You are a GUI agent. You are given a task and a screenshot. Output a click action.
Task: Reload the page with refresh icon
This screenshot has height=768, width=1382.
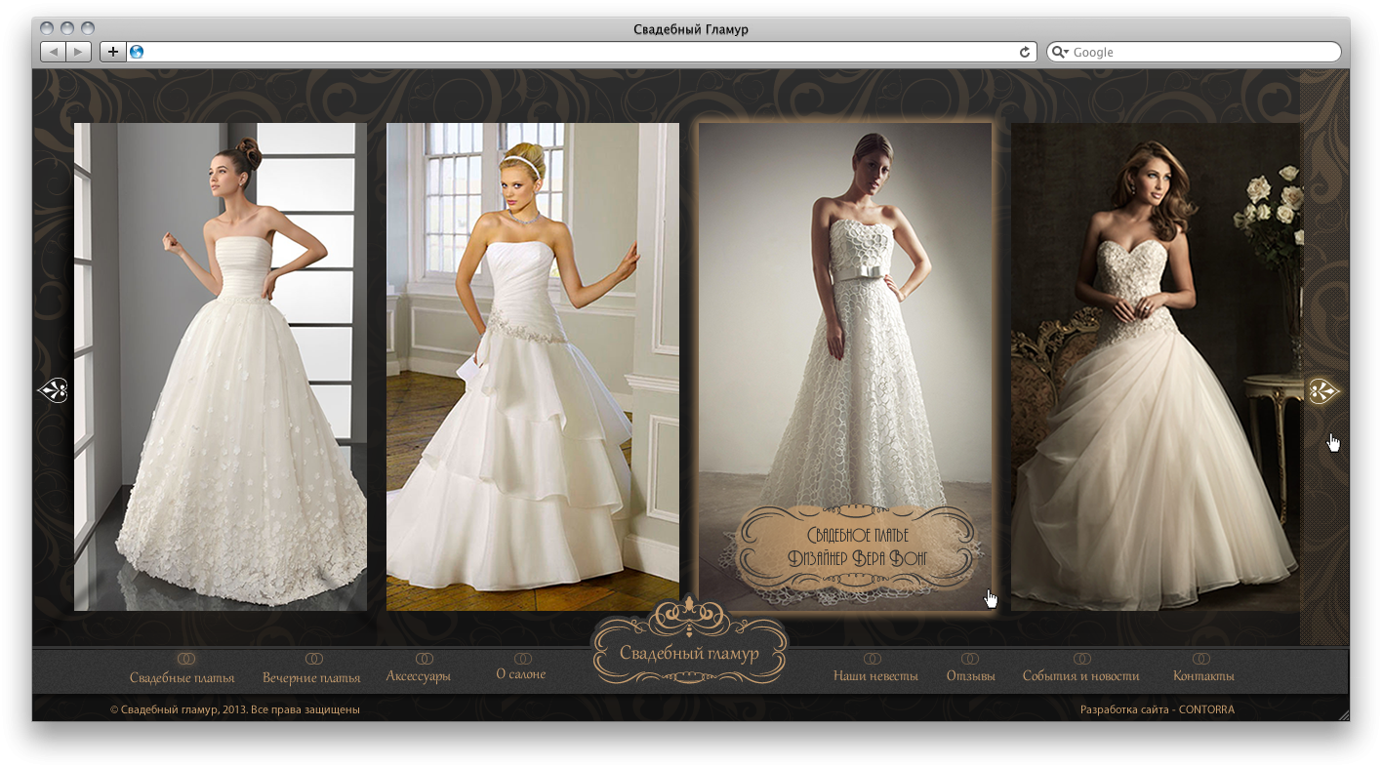pos(1025,52)
